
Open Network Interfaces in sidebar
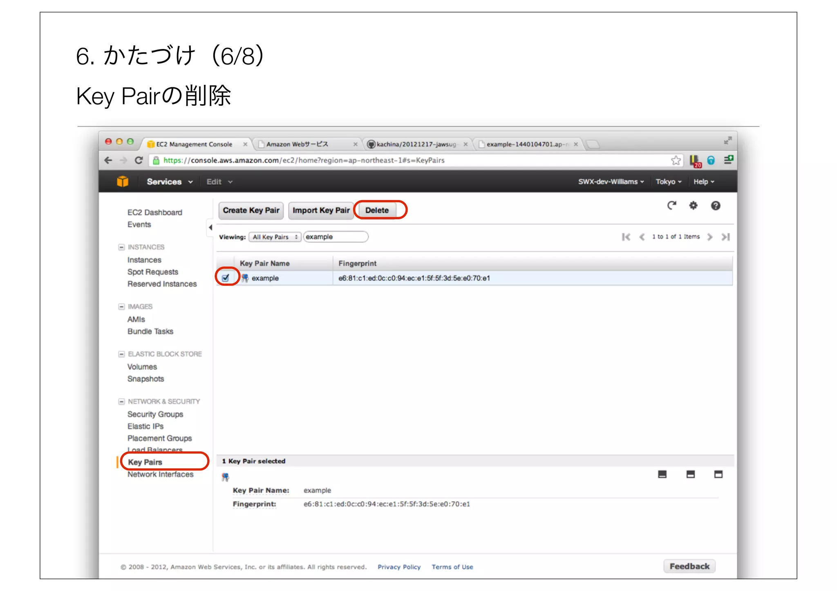pos(160,474)
